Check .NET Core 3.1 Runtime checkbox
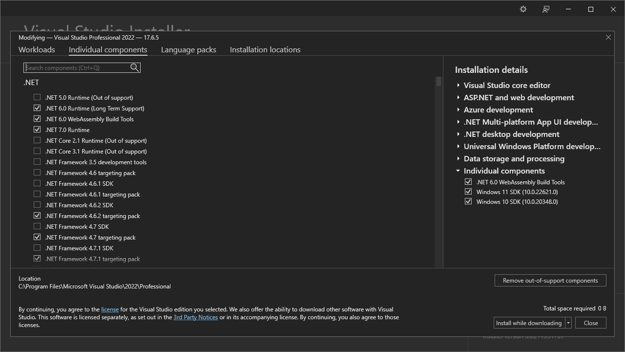This screenshot has width=625, height=352. pyautogui.click(x=37, y=151)
